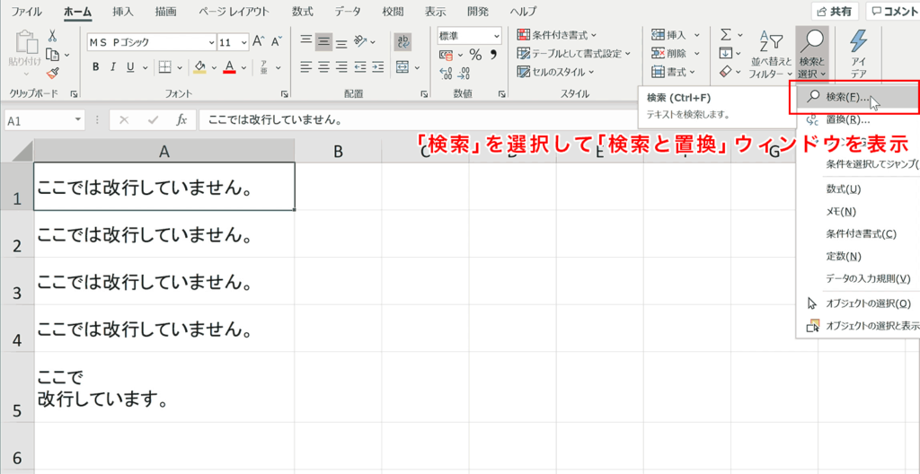
Task: Open the font size 11 dropdown
Action: point(243,43)
